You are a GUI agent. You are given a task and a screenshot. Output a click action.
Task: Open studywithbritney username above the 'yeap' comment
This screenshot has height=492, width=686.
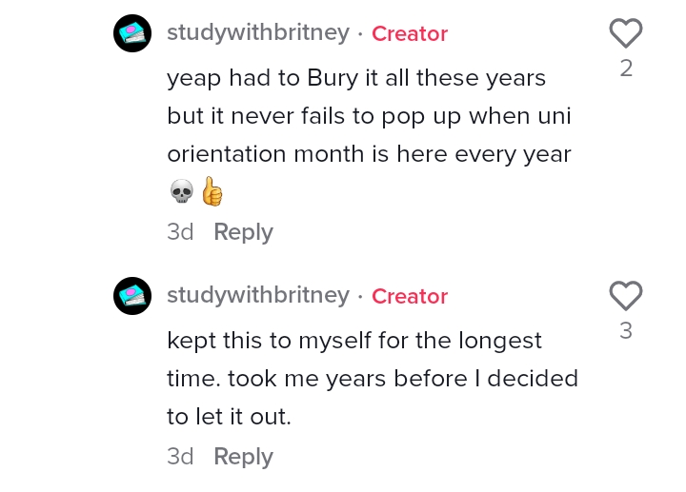click(258, 32)
